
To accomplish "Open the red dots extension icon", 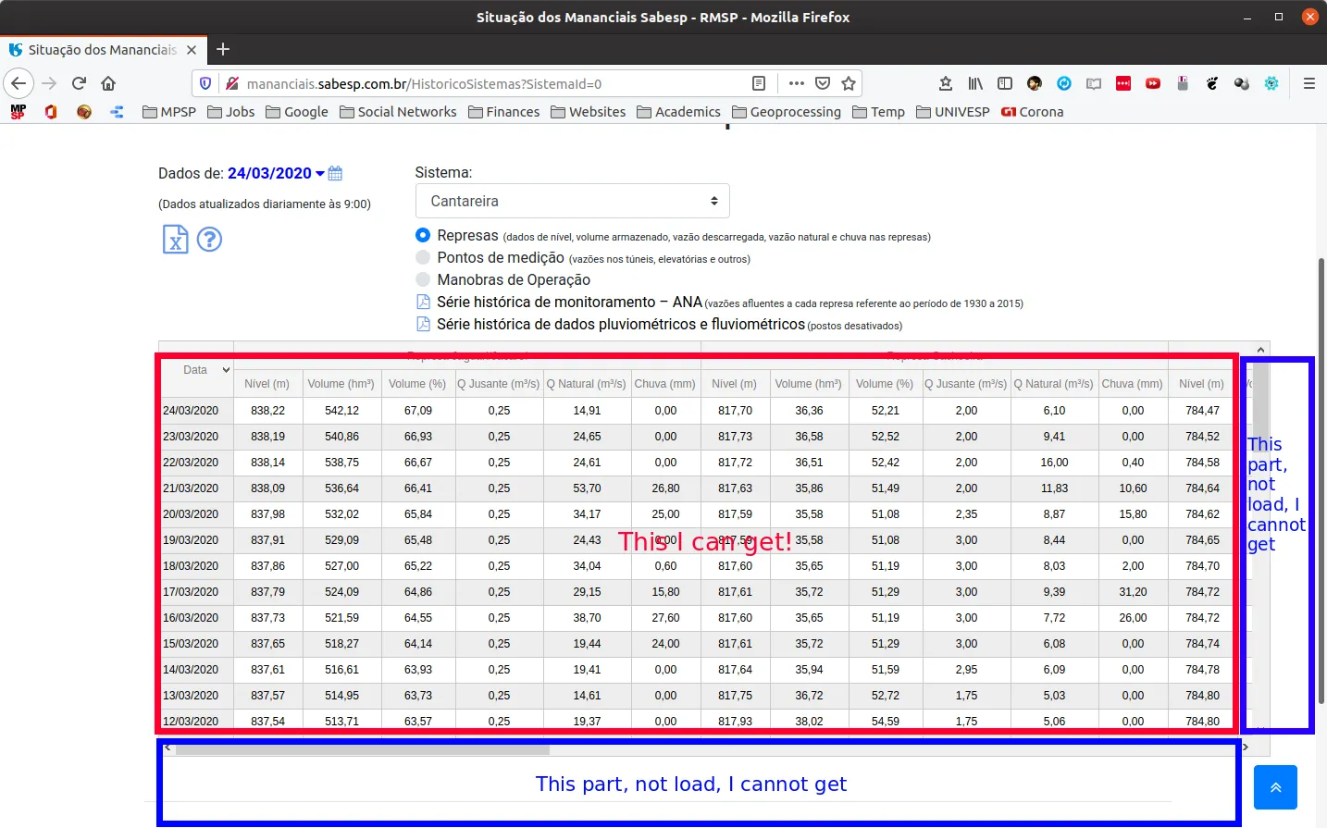I will (1123, 83).
